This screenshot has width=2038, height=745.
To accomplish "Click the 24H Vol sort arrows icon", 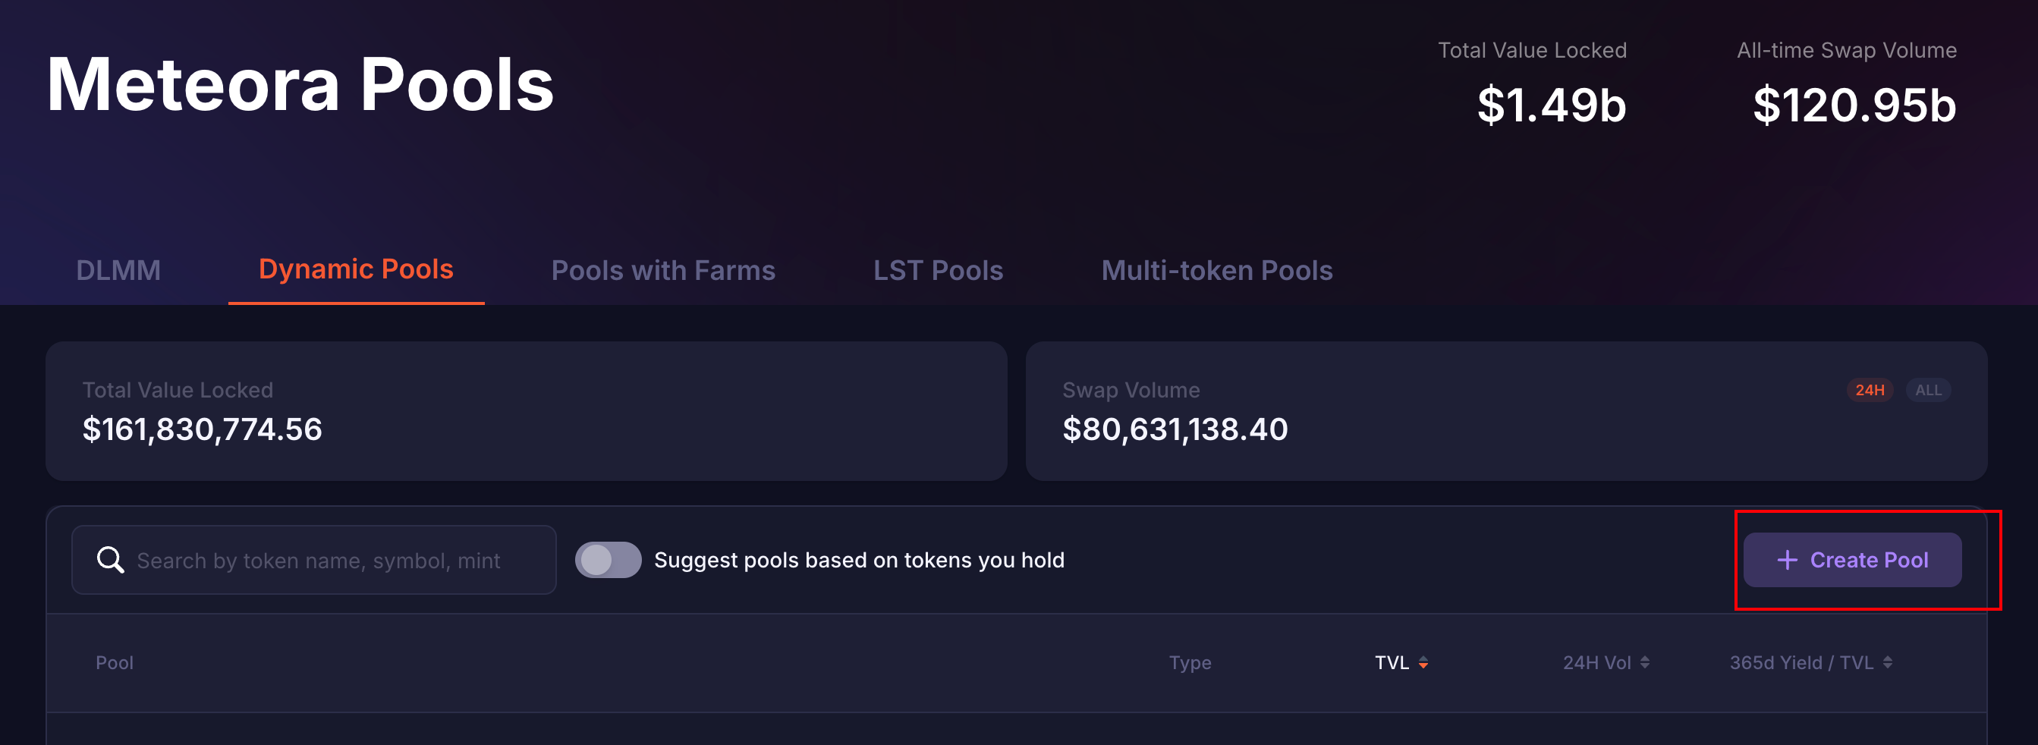I will click(1645, 663).
